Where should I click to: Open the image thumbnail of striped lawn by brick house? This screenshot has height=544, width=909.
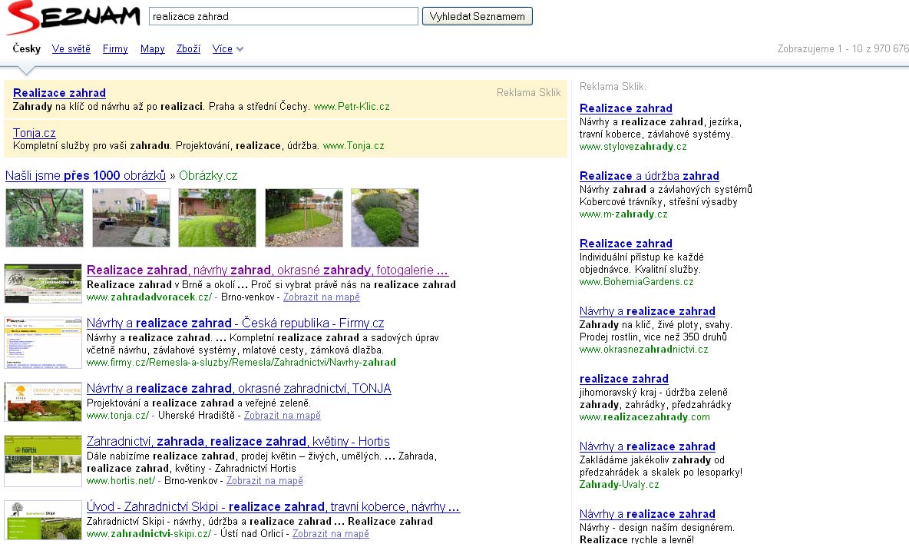coord(217,217)
